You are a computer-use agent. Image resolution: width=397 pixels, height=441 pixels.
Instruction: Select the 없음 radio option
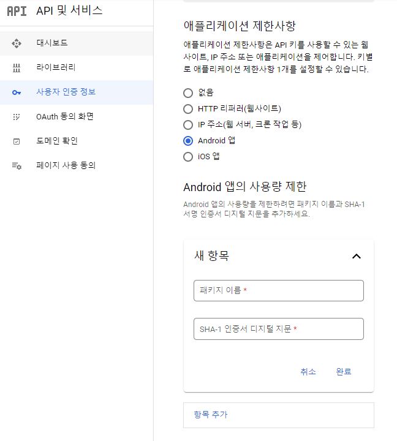point(188,93)
